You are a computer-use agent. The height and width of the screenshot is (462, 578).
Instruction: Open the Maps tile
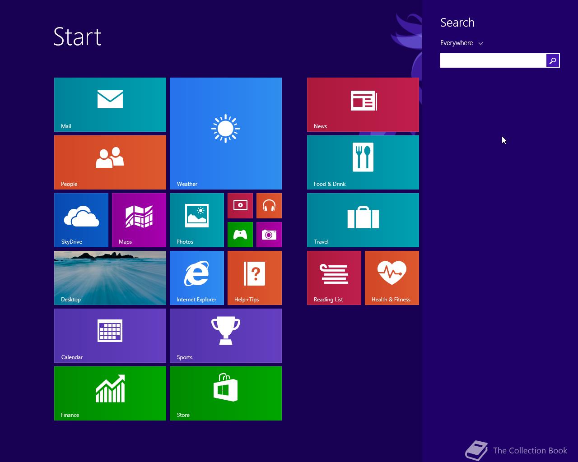[x=139, y=220]
